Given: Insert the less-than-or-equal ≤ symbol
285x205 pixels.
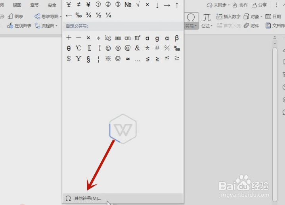Looking at the screenshot, I should tap(147, 59).
